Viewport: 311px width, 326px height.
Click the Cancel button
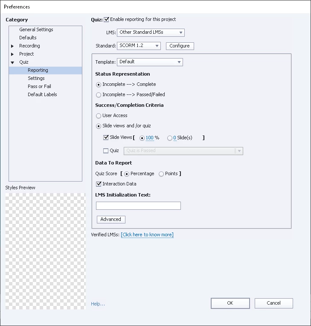click(273, 303)
